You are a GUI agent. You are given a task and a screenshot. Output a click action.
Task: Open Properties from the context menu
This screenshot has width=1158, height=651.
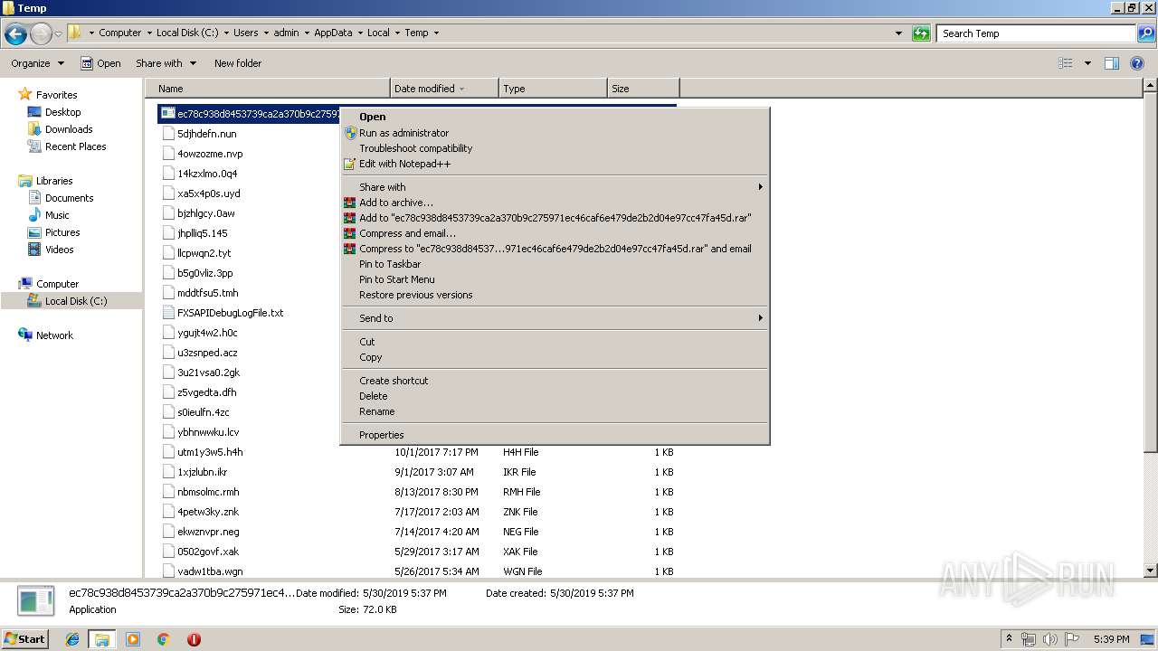point(555,435)
